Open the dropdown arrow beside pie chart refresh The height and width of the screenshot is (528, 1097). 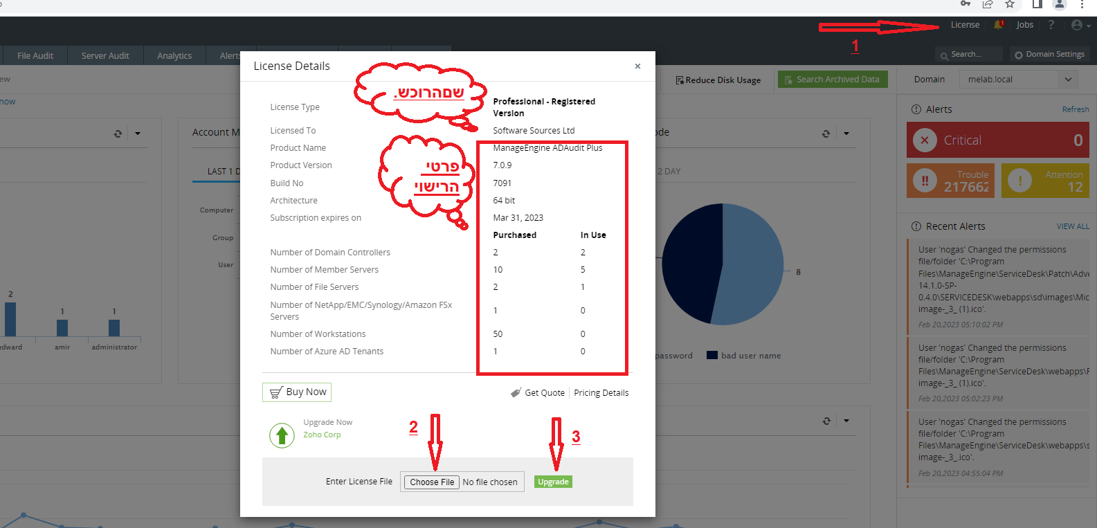point(846,134)
